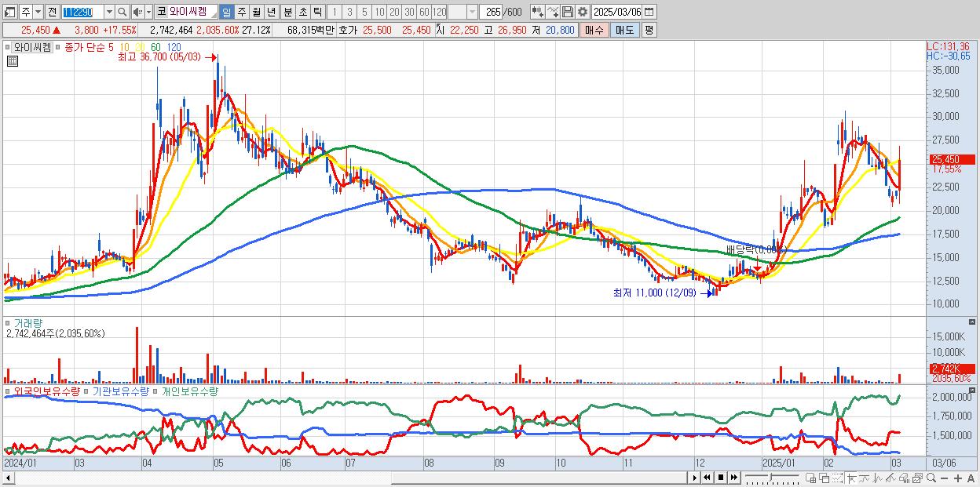Select the 분 minute period toggle
Image resolution: width=980 pixels, height=487 pixels.
click(287, 12)
